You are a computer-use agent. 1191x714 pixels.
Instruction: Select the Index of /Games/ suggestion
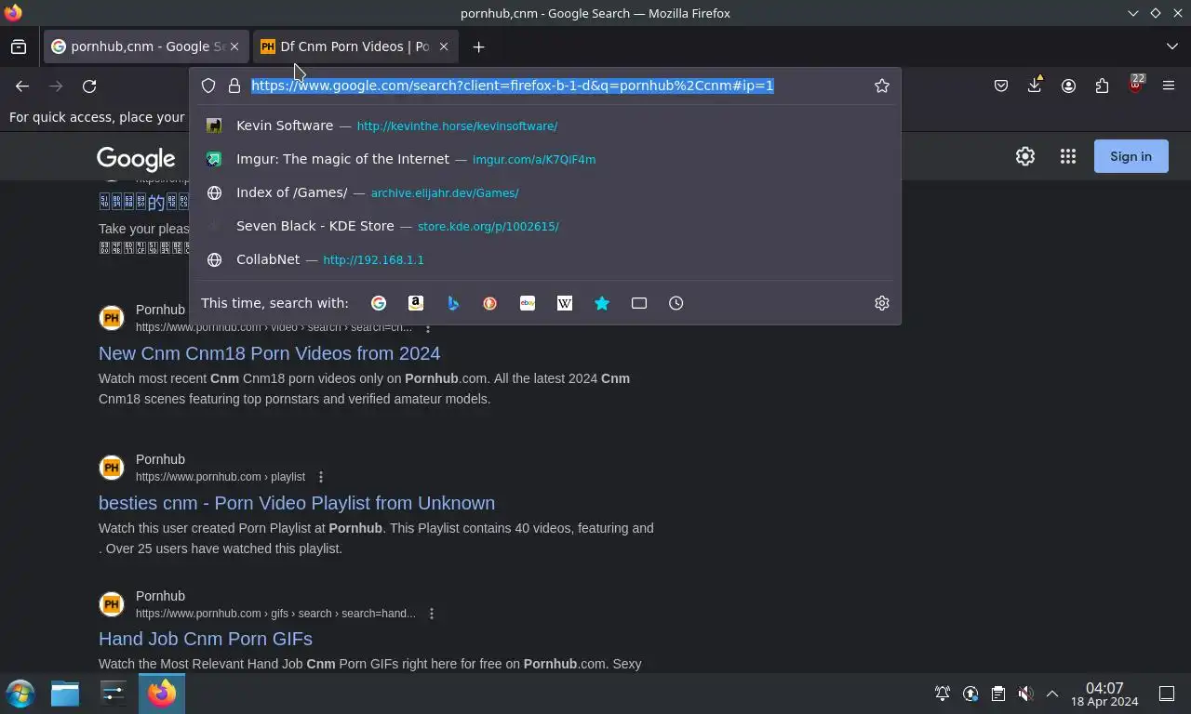545,192
